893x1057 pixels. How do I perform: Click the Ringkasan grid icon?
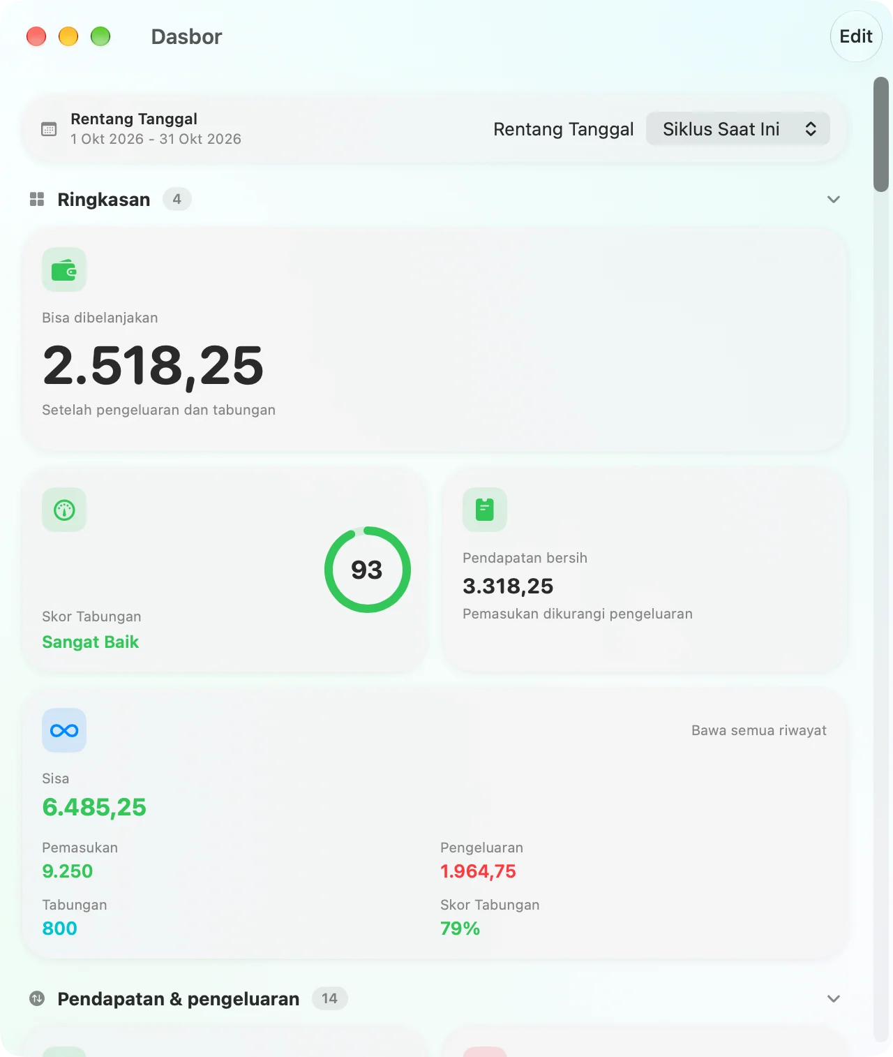tap(37, 200)
